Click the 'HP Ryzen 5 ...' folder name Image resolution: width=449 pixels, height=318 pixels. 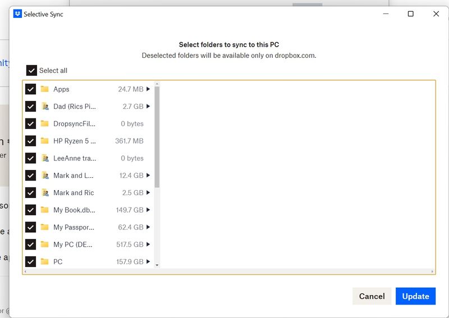(x=75, y=141)
